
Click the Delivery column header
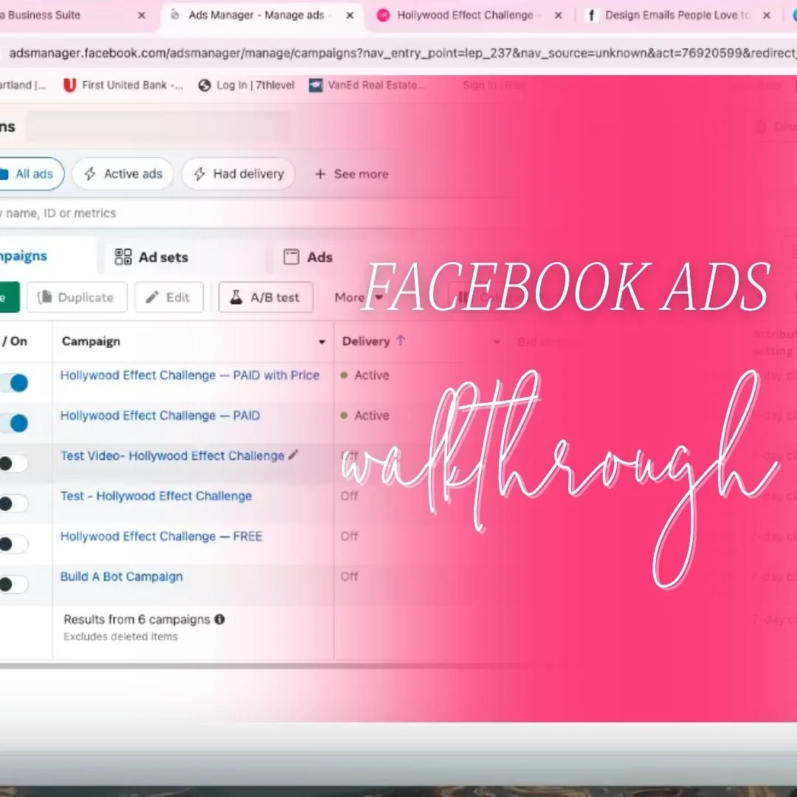tap(365, 341)
